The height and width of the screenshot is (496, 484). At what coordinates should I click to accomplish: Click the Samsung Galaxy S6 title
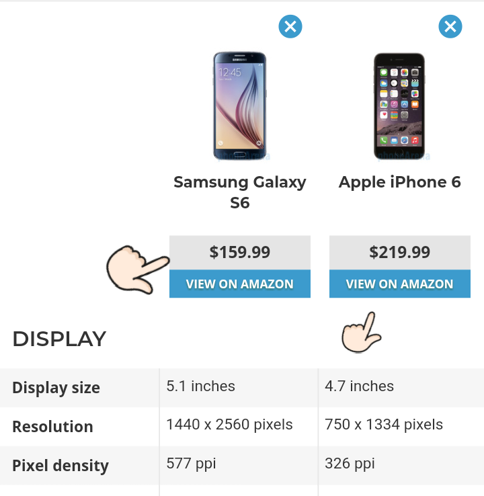[x=240, y=192]
